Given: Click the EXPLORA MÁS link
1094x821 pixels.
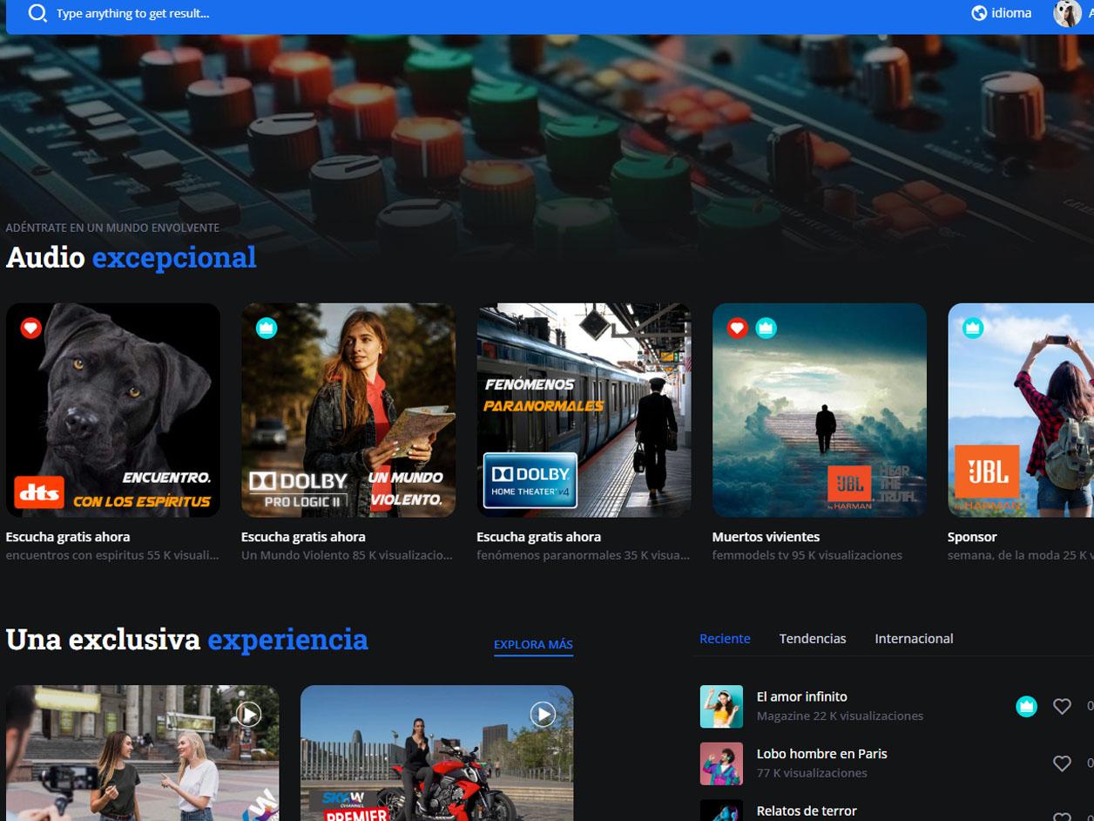Looking at the screenshot, I should tap(533, 645).
